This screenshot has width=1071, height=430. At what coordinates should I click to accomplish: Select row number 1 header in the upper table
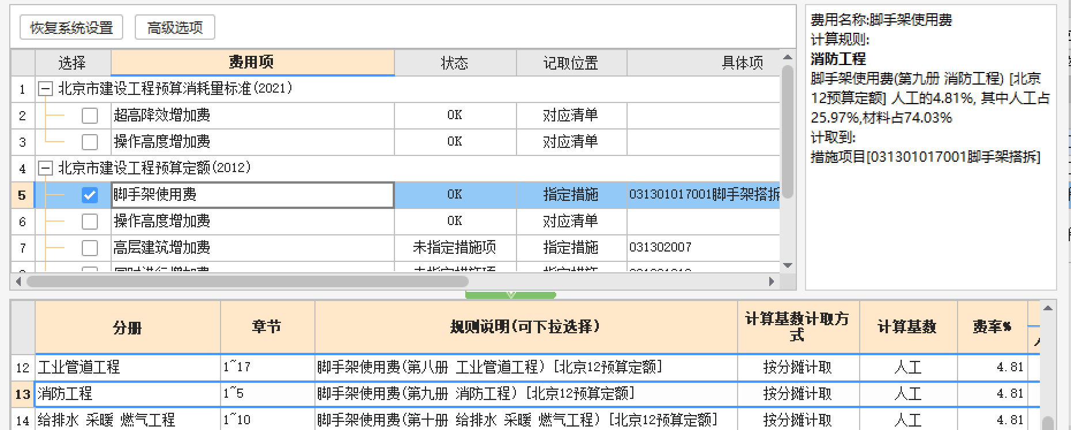23,89
